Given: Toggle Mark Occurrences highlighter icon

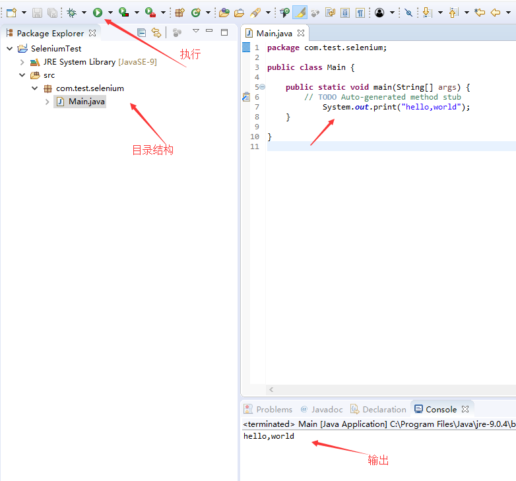Looking at the screenshot, I should point(300,13).
